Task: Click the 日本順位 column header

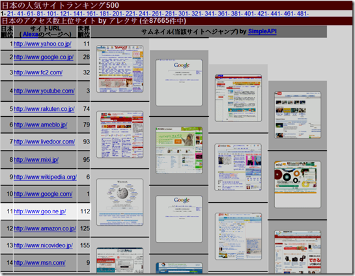Action: [x=7, y=31]
